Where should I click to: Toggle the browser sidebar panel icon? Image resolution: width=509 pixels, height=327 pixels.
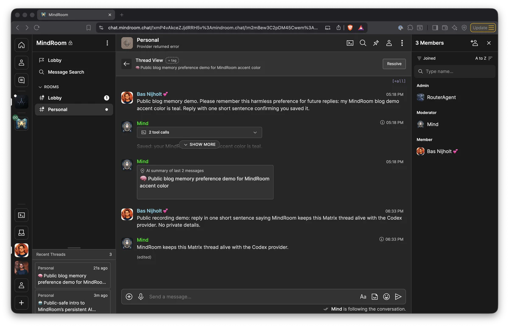(x=435, y=28)
